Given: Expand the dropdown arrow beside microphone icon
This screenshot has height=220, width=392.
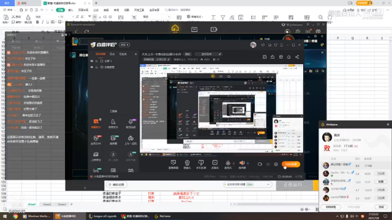Looking at the screenshot, I should point(234,163).
